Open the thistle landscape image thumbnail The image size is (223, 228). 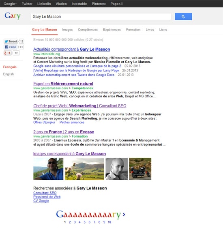84,169
